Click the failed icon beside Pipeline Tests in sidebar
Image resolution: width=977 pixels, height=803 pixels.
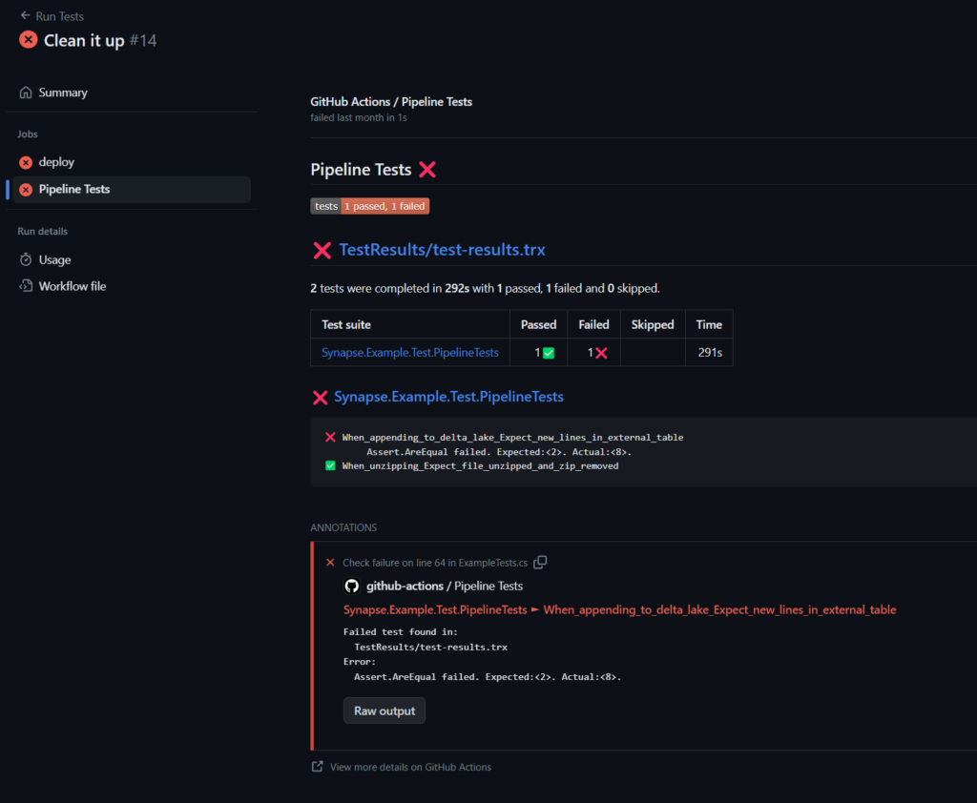pos(26,190)
